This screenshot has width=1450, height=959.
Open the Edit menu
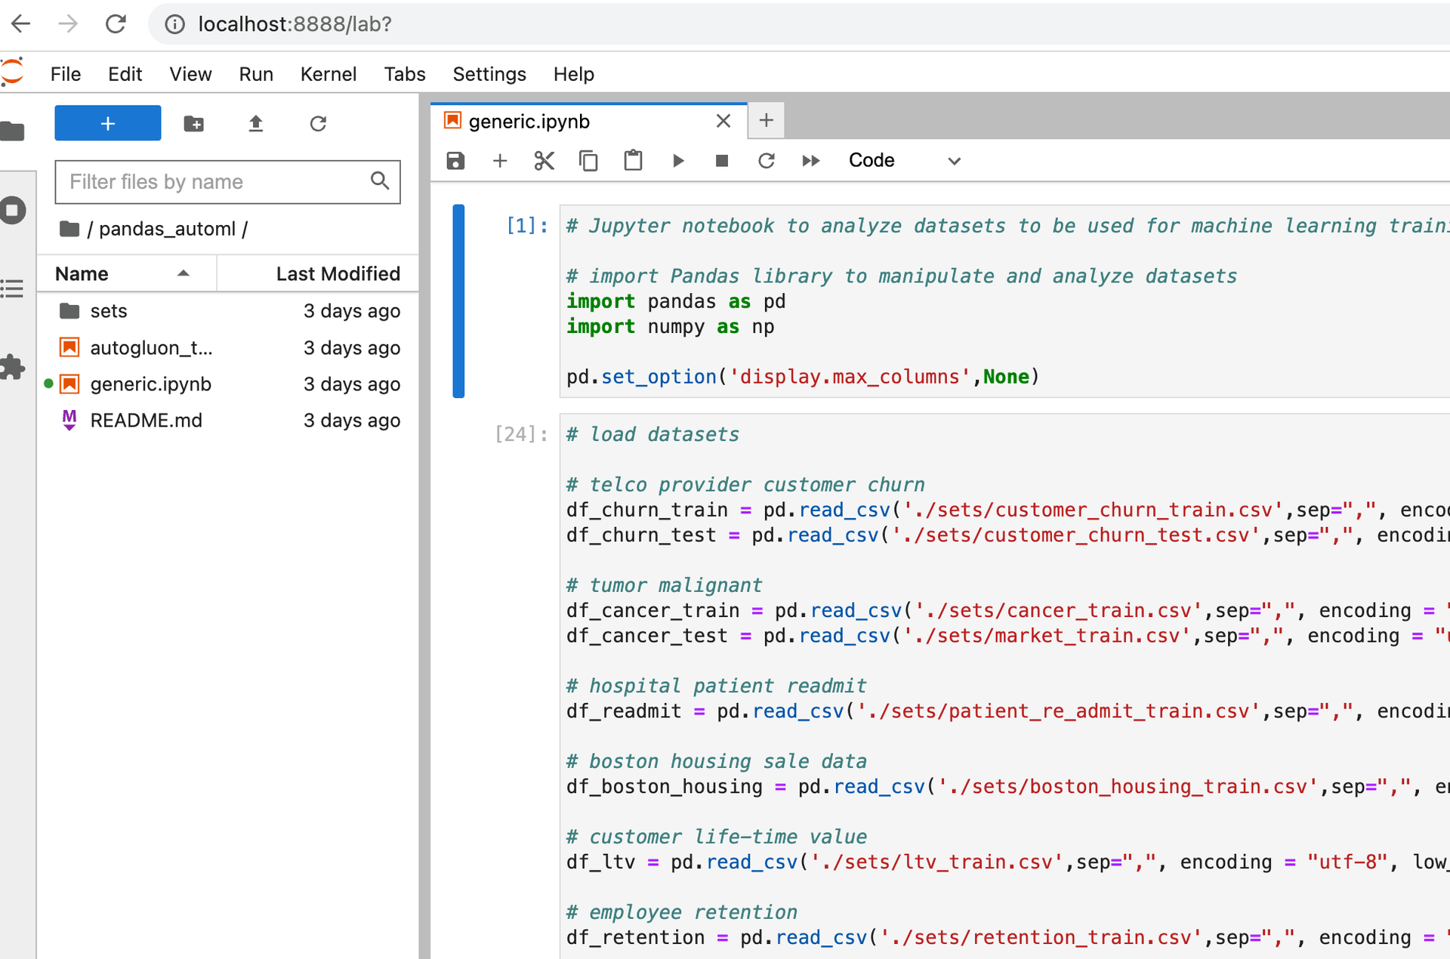click(125, 74)
